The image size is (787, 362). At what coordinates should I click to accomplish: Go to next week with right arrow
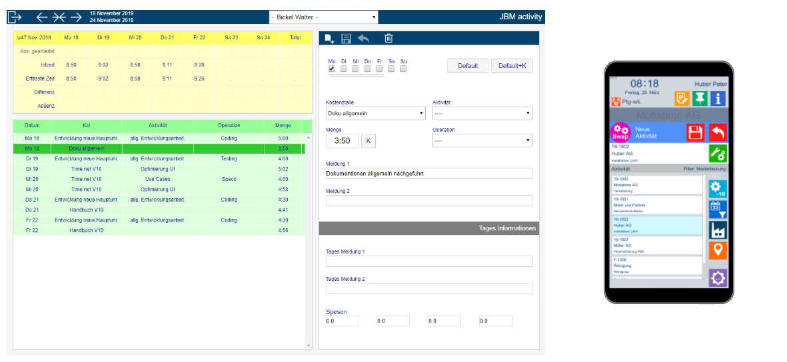click(x=76, y=17)
